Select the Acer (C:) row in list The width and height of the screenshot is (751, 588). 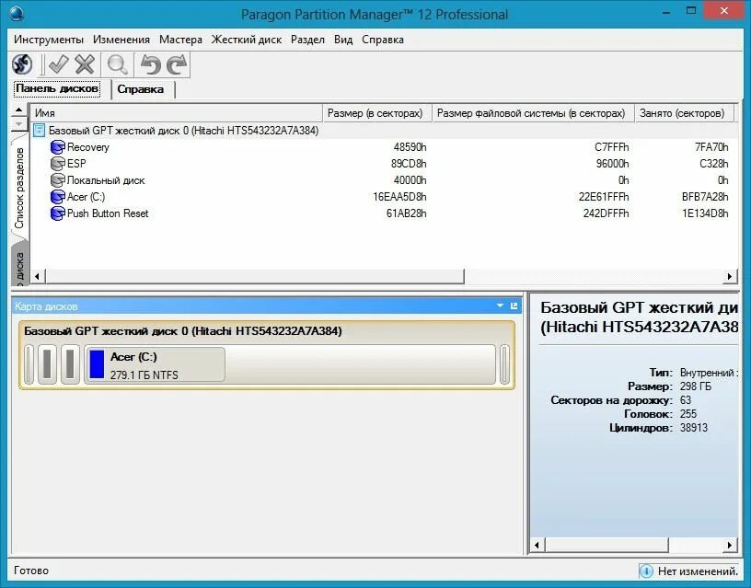pyautogui.click(x=383, y=197)
